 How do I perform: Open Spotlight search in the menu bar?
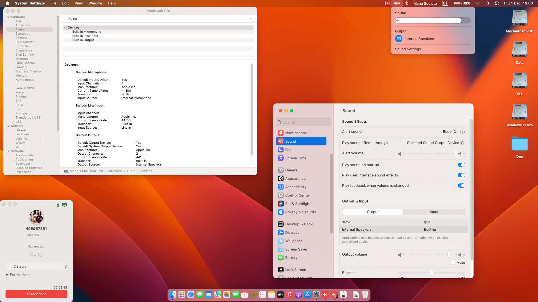click(488, 3)
